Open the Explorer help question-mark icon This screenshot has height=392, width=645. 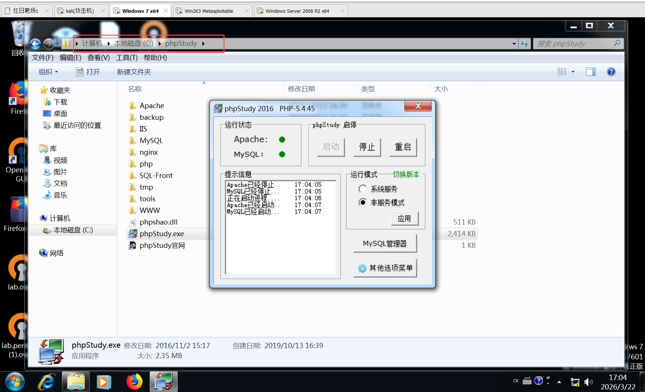[611, 72]
